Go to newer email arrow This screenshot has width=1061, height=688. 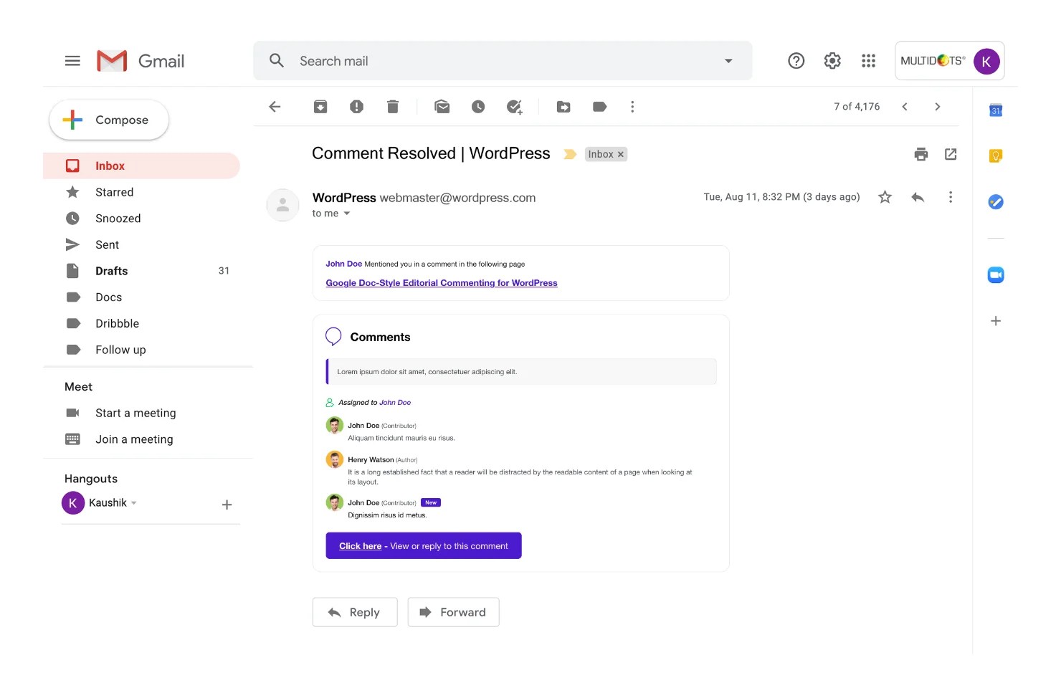[x=905, y=107]
